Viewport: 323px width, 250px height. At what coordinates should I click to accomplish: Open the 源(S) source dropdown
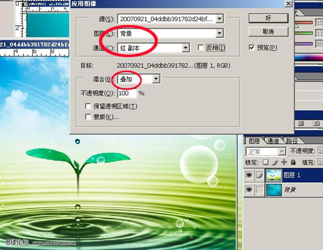(220, 19)
